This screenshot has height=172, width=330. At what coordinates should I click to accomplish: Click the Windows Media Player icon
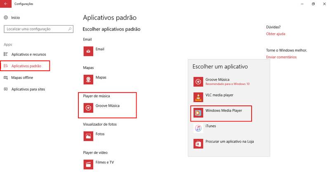[198, 113]
